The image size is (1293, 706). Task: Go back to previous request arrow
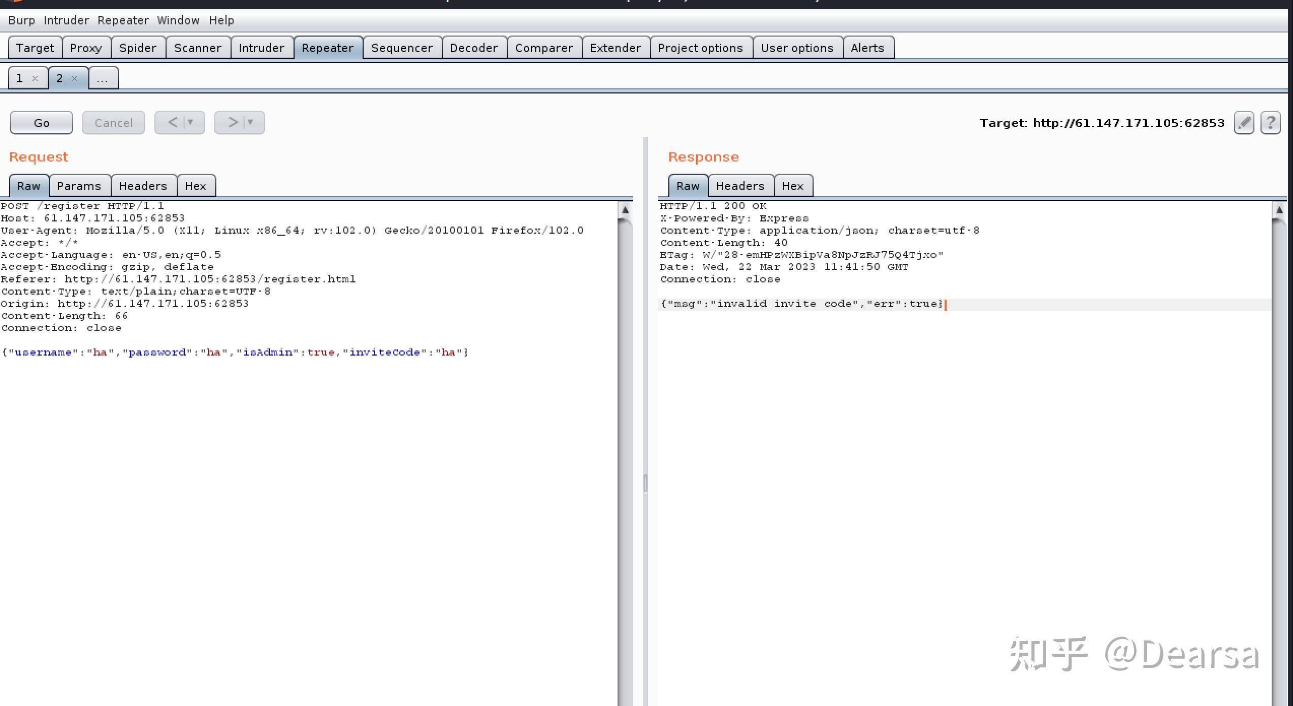coord(173,122)
